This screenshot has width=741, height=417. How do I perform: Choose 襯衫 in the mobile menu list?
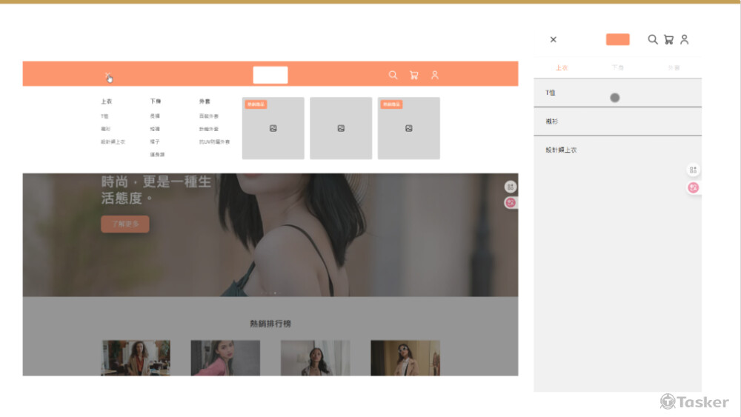tap(552, 121)
